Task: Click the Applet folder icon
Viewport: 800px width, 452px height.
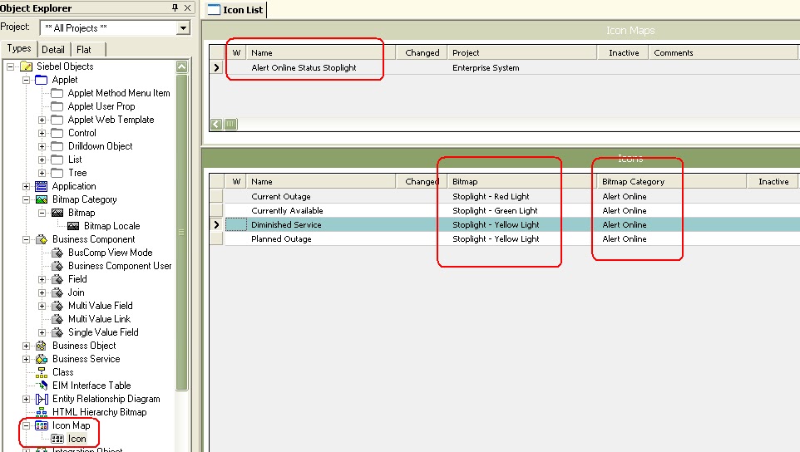Action: pyautogui.click(x=42, y=80)
